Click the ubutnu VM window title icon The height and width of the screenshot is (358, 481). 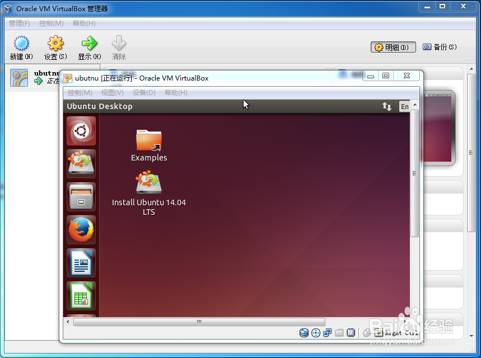coord(68,78)
